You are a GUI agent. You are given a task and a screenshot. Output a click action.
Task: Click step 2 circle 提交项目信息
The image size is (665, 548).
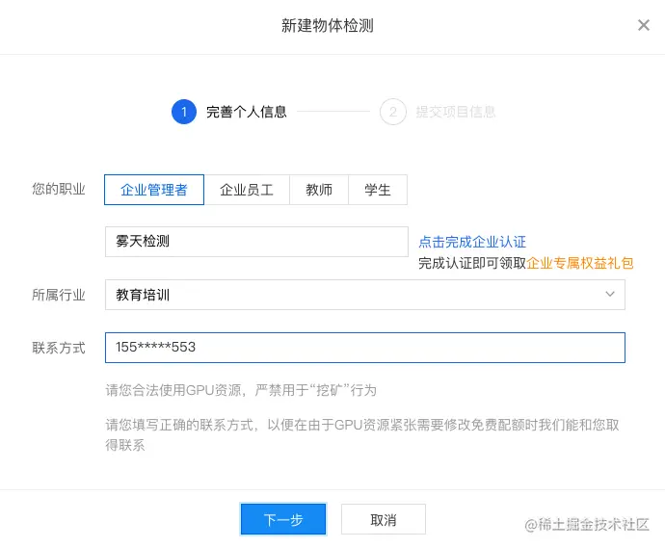click(393, 112)
